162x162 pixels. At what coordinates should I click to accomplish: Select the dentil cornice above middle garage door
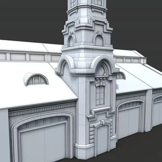[x=131, y=95]
